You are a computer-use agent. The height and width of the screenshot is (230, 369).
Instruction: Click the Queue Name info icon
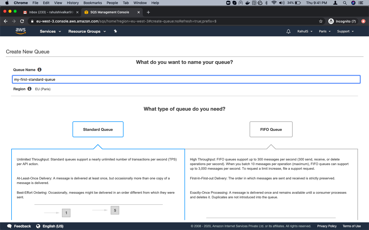coord(39,70)
